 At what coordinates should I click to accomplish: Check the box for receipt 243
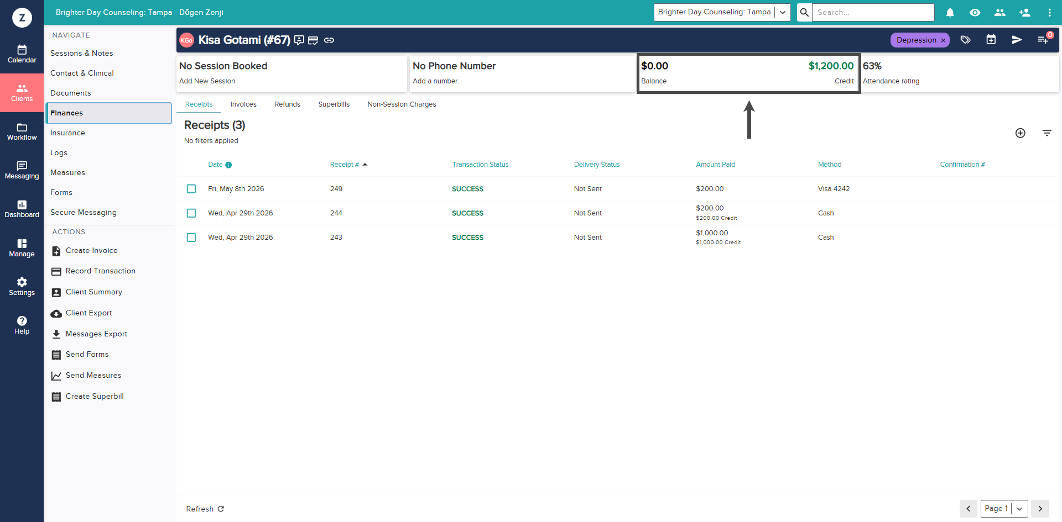191,238
